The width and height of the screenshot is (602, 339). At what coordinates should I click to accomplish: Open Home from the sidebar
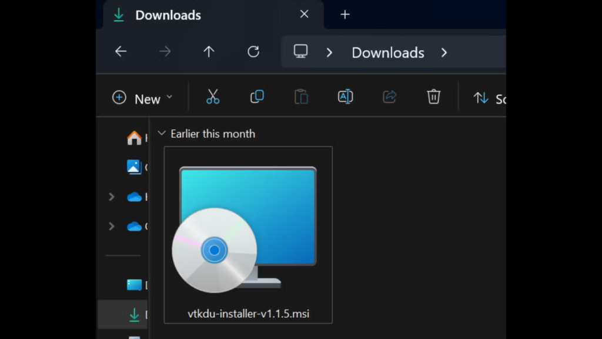135,138
